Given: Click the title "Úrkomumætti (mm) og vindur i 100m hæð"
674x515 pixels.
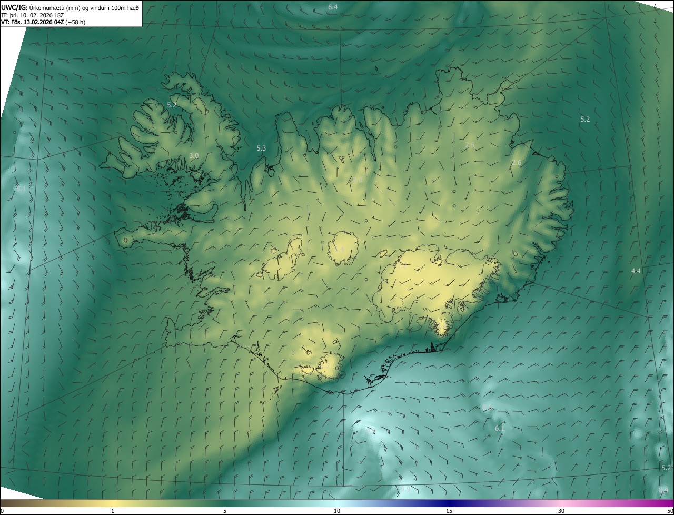Looking at the screenshot, I should point(84,7).
